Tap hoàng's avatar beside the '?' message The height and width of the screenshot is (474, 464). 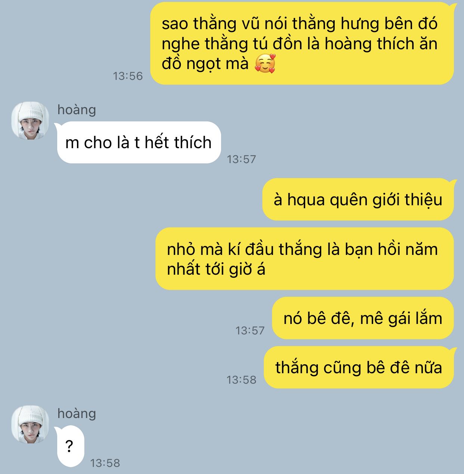point(30,424)
